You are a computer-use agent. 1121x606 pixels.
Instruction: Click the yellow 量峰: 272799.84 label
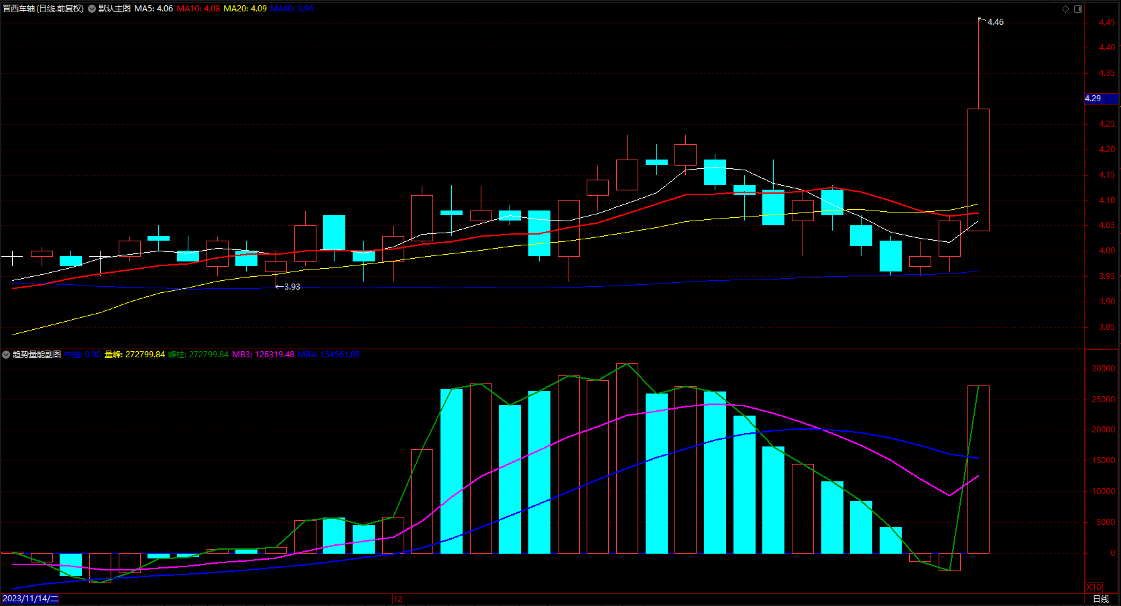135,355
